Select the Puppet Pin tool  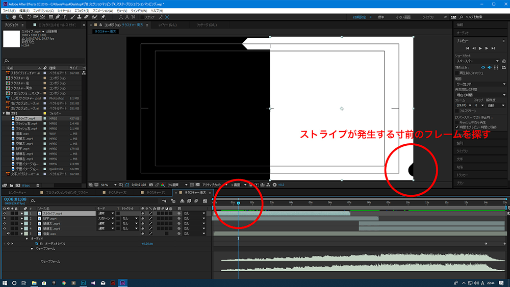tap(104, 17)
